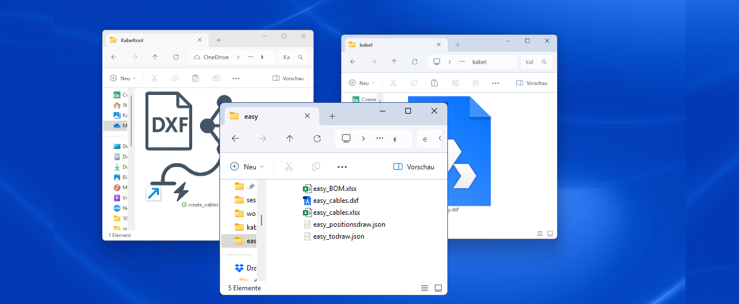Click Refresh button in easy window
The height and width of the screenshot is (304, 739).
pos(317,139)
